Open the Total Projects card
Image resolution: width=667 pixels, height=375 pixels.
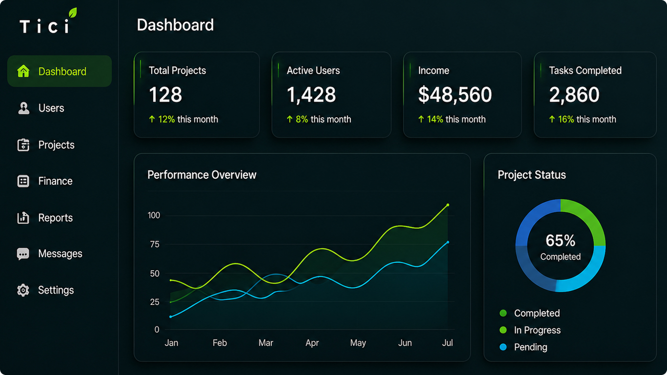[197, 95]
